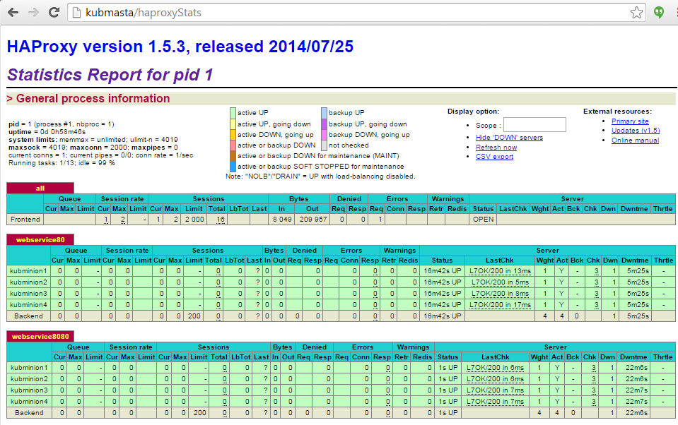Click the Hide 'DOWN' servers link

[x=509, y=138]
